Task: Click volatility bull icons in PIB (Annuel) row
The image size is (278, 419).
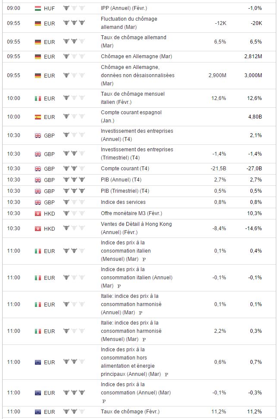Action: 74,180
